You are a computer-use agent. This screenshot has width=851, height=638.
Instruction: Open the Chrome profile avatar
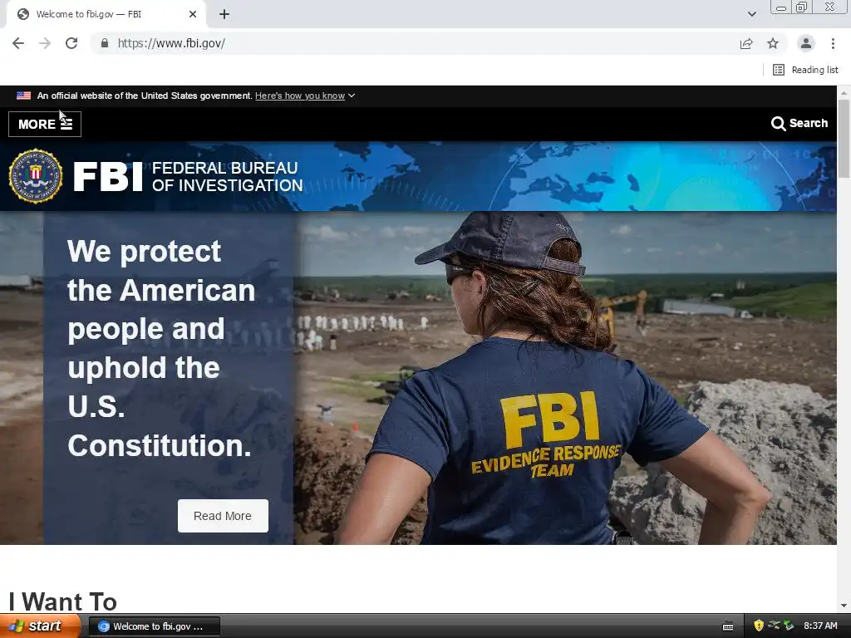[806, 43]
